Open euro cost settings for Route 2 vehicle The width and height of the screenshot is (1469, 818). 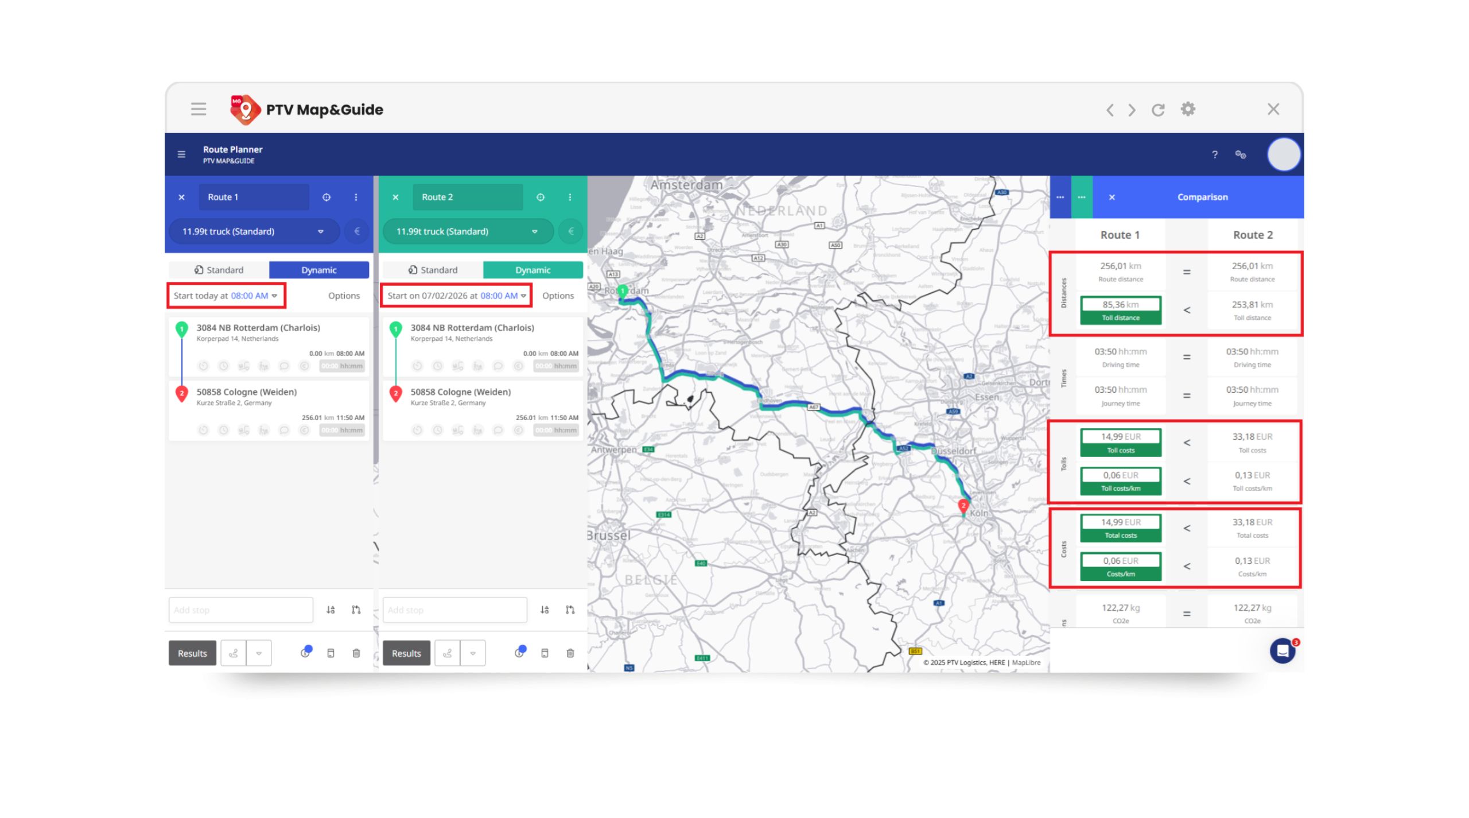[571, 231]
